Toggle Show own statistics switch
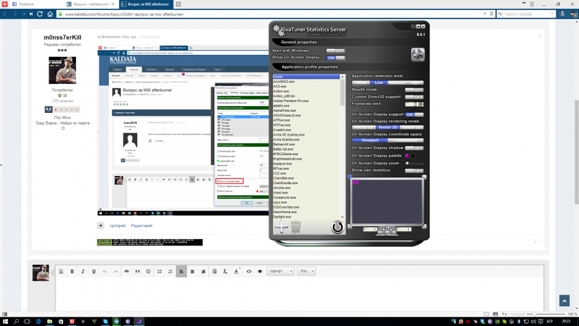 pos(414,171)
